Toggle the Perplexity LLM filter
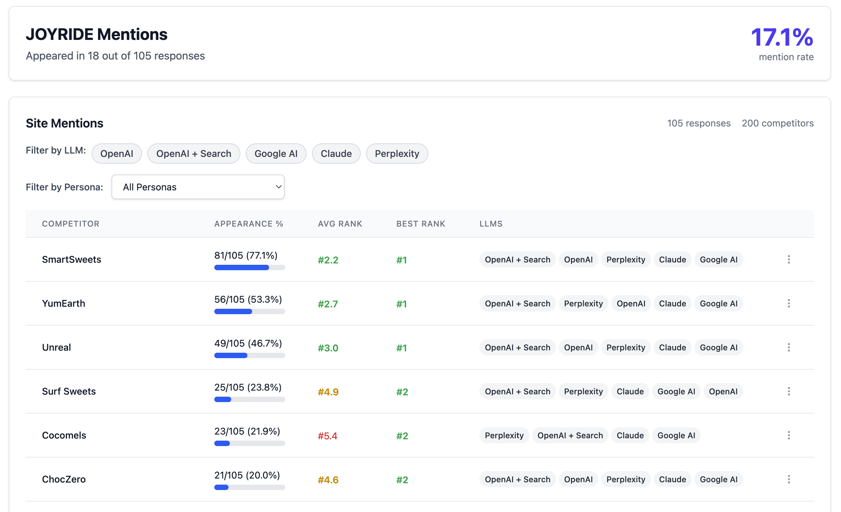The image size is (841, 512). click(x=397, y=153)
